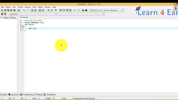The image size is (178, 100).
Task: Click the empty editor area below the code
Action: click(x=101, y=62)
